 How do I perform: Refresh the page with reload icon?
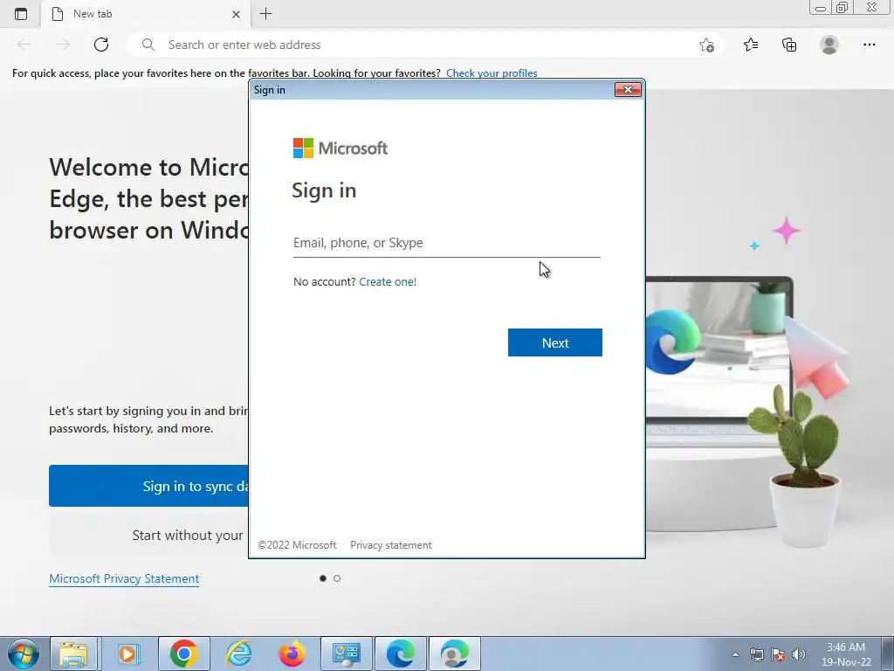tap(101, 45)
